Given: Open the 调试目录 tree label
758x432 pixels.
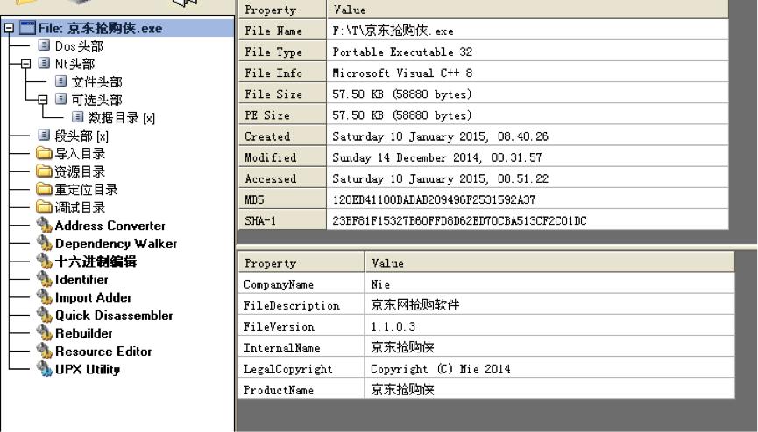Looking at the screenshot, I should tap(80, 208).
